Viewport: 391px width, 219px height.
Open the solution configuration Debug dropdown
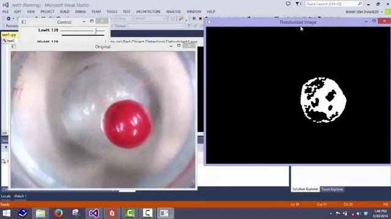tap(123, 19)
